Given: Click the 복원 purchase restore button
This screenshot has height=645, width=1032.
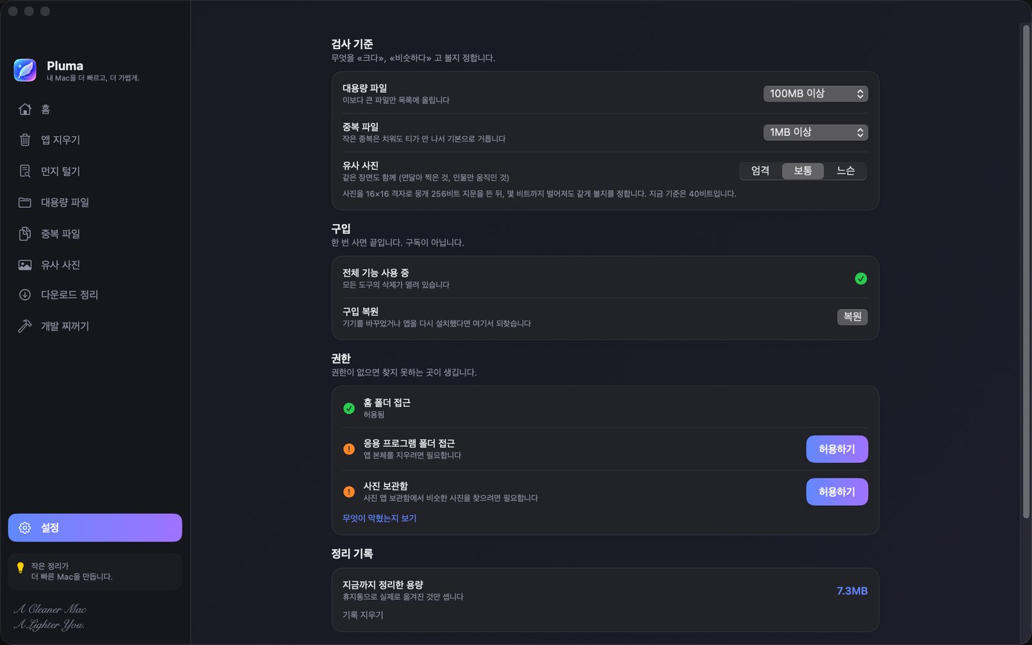Looking at the screenshot, I should pyautogui.click(x=852, y=317).
